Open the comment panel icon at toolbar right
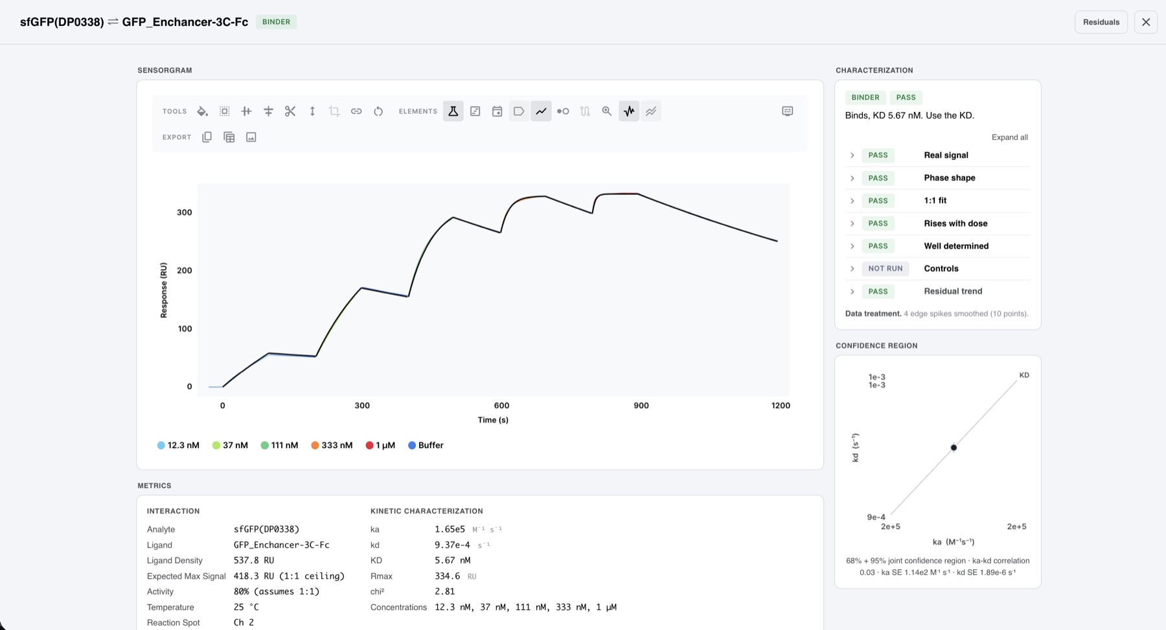The image size is (1166, 630). tap(788, 111)
